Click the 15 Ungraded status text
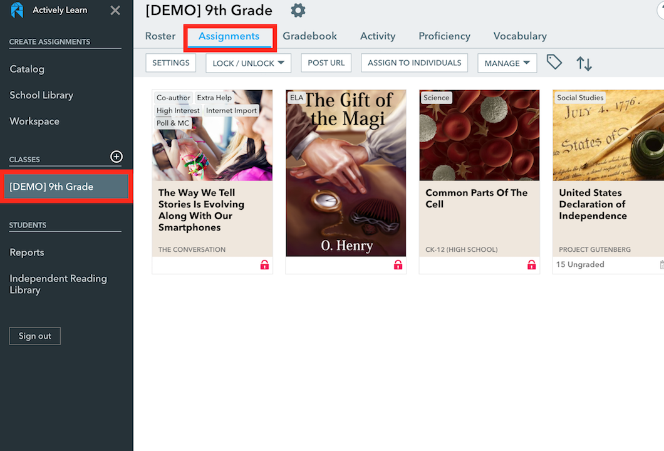Screen dimensions: 664x451 (580, 264)
